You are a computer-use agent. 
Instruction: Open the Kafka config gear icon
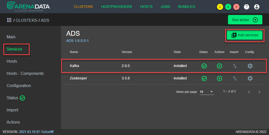[250, 66]
